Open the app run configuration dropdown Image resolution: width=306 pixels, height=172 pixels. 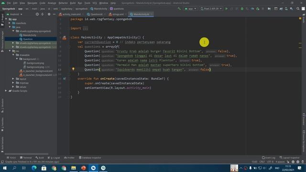pyautogui.click(x=190, y=9)
